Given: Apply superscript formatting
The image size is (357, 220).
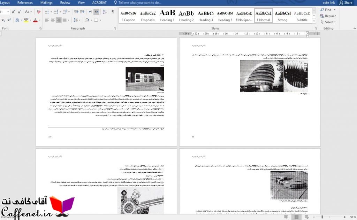Looking at the screenshot, I should (9, 20).
